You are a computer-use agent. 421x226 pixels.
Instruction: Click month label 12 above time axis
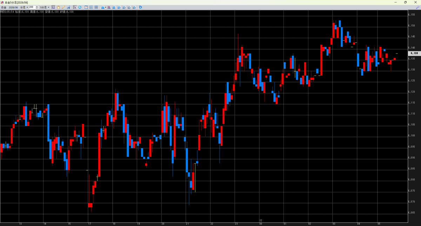pos(261,220)
